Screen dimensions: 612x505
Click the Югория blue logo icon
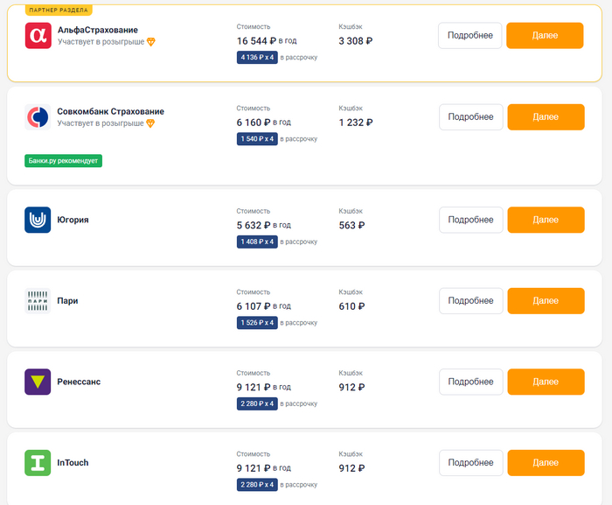pyautogui.click(x=38, y=220)
